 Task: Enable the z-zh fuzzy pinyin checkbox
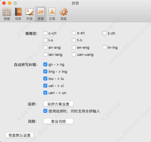click(x=105, y=33)
